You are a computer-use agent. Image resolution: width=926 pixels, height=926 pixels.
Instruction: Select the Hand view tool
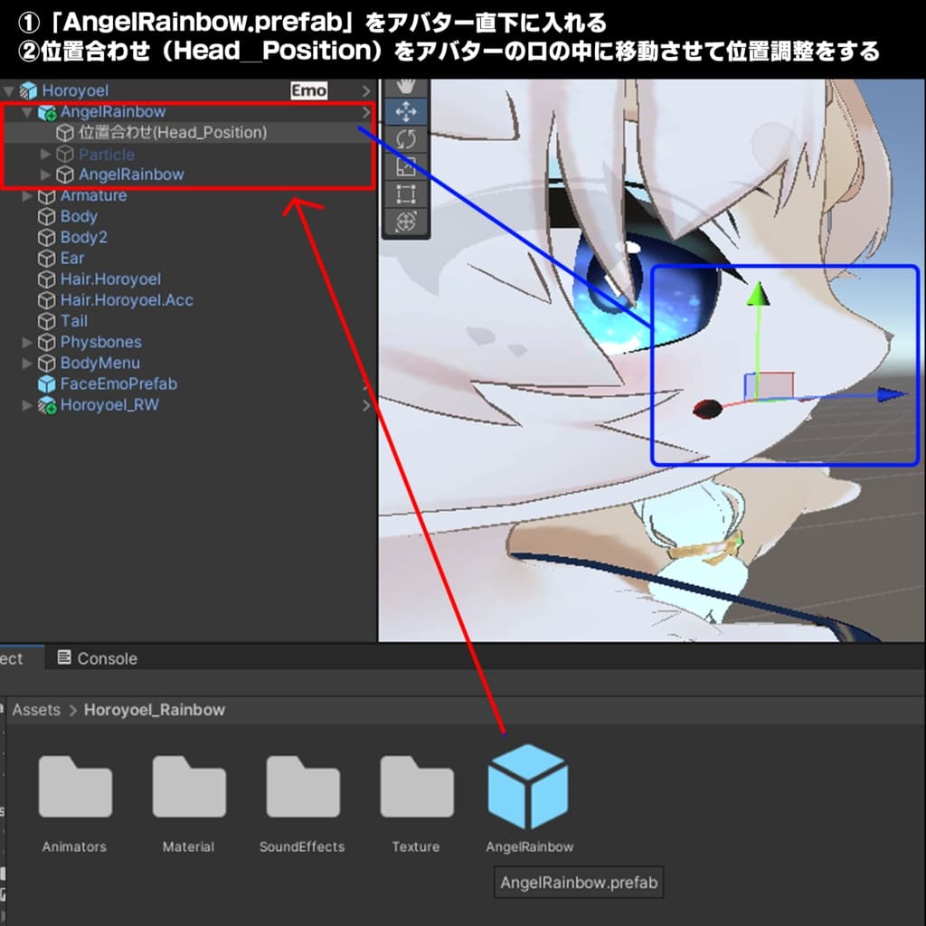[406, 88]
